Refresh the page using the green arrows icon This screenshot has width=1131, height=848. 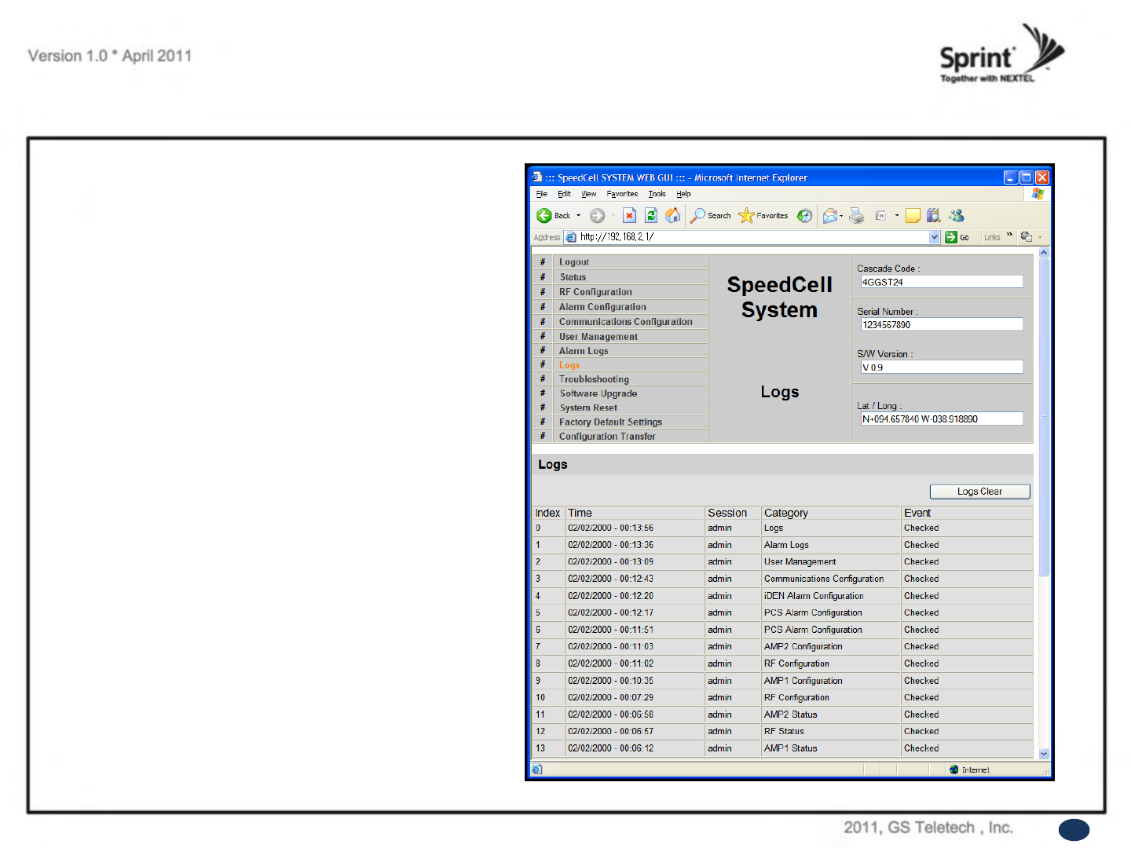coord(651,215)
